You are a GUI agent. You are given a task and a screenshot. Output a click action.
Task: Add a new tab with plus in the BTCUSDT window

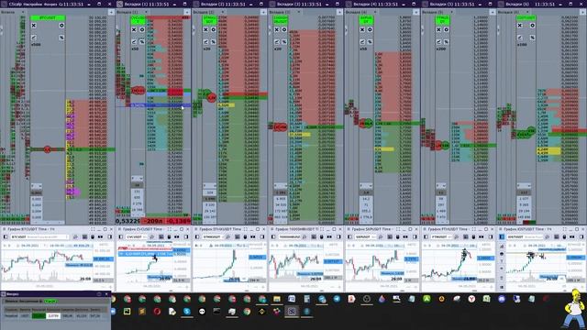(x=111, y=12)
